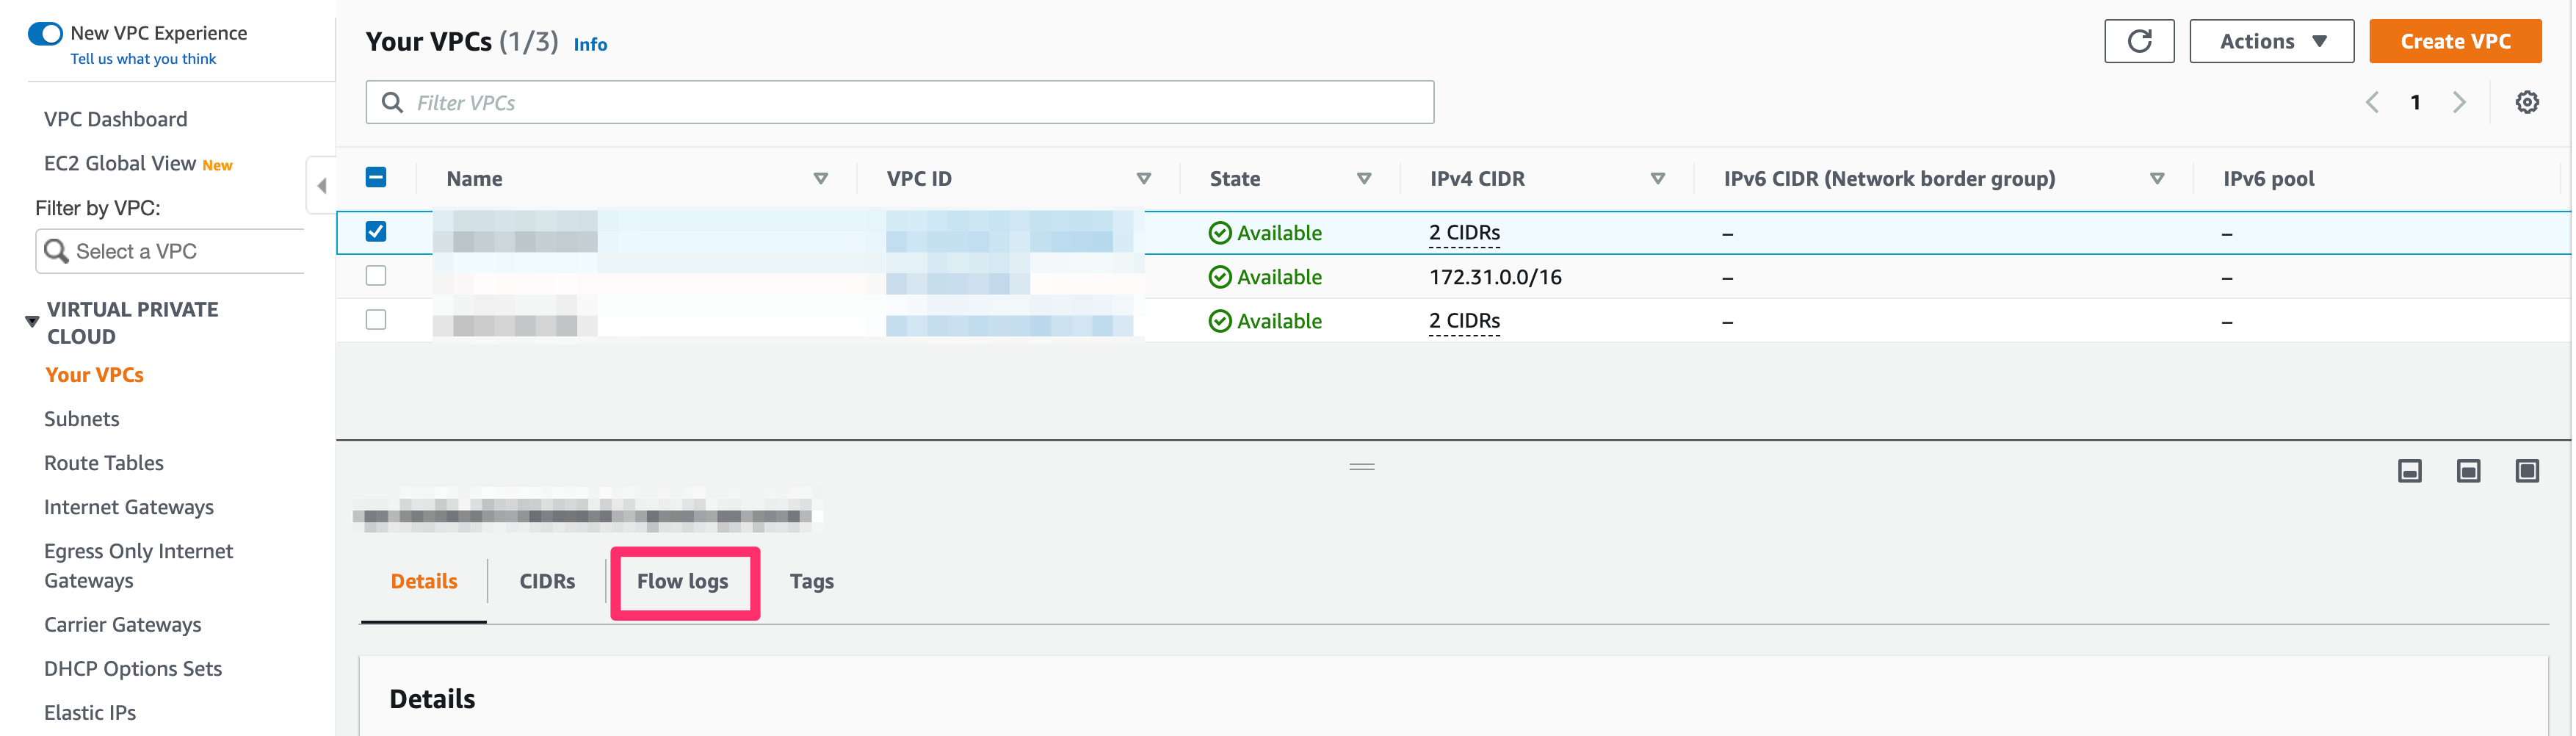This screenshot has width=2576, height=736.
Task: Open Subnets page
Action: [82, 419]
